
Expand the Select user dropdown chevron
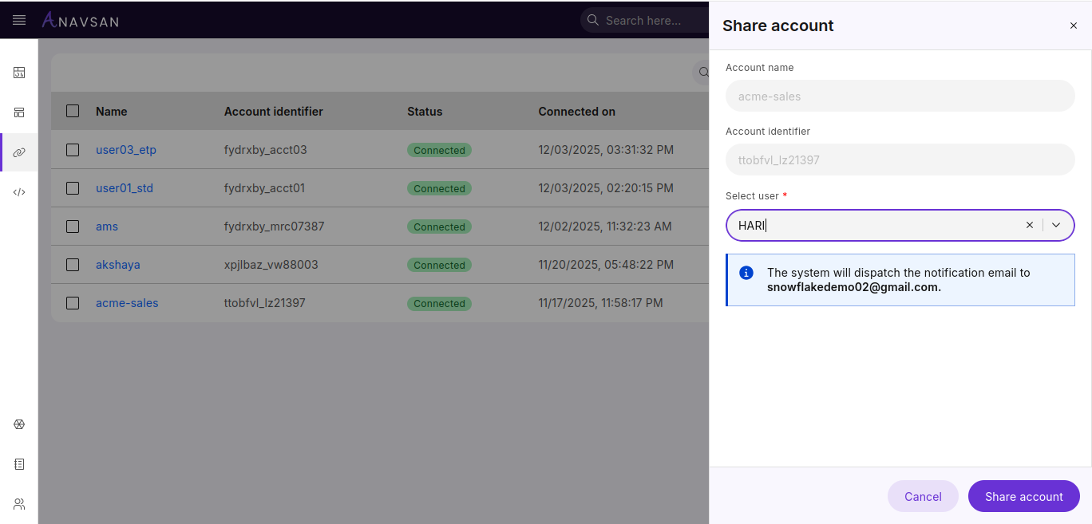pos(1056,225)
